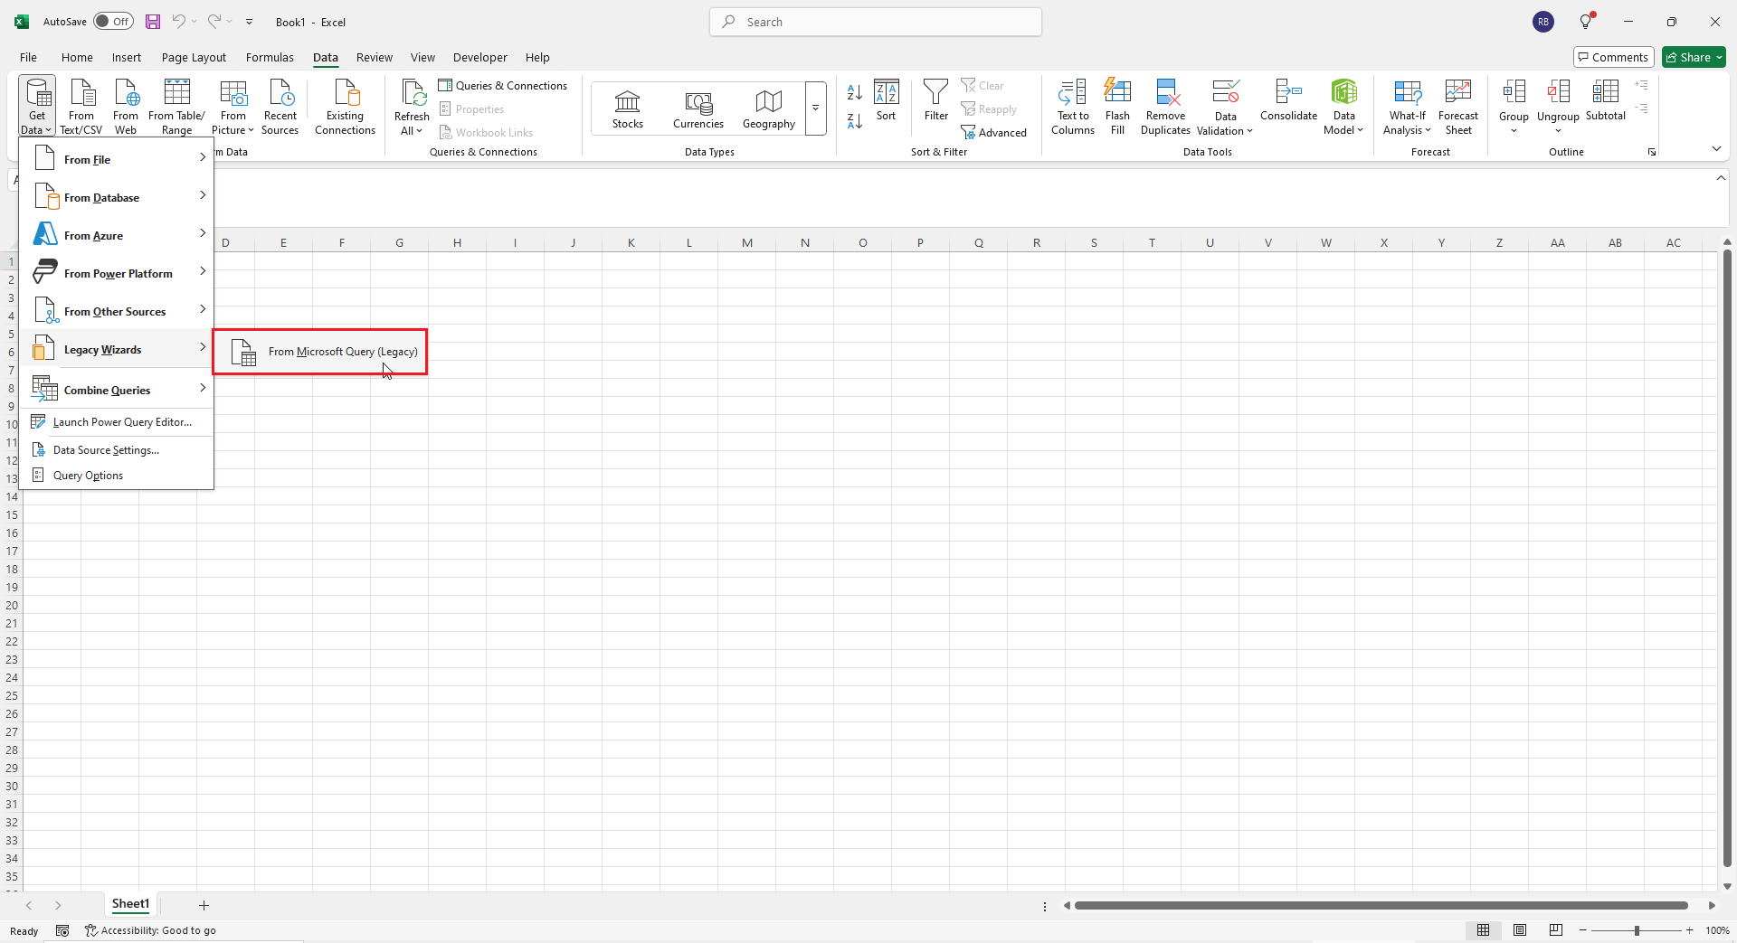Select the Currencies data type

tap(698, 108)
